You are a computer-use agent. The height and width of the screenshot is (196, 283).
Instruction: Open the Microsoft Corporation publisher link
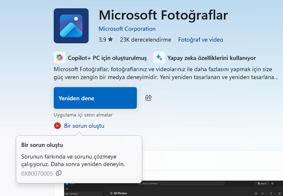(127, 29)
